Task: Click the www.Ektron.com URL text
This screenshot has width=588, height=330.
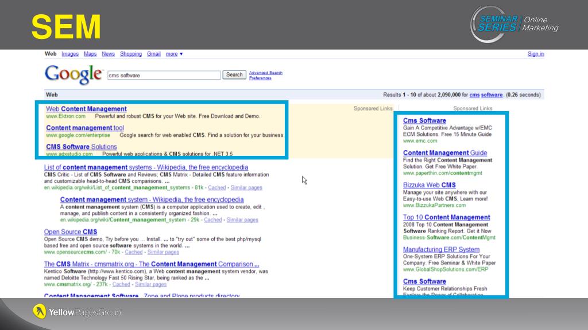Action: (65, 116)
